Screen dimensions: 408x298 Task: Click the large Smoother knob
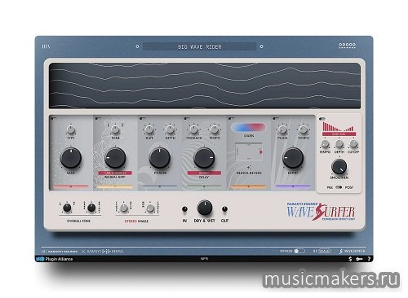tap(339, 167)
